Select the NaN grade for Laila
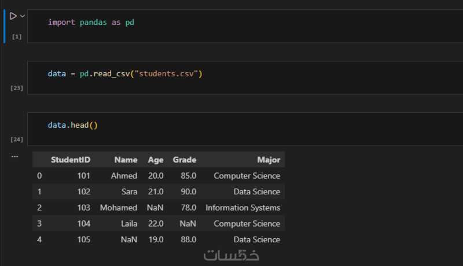The height and width of the screenshot is (266, 463). coord(188,224)
